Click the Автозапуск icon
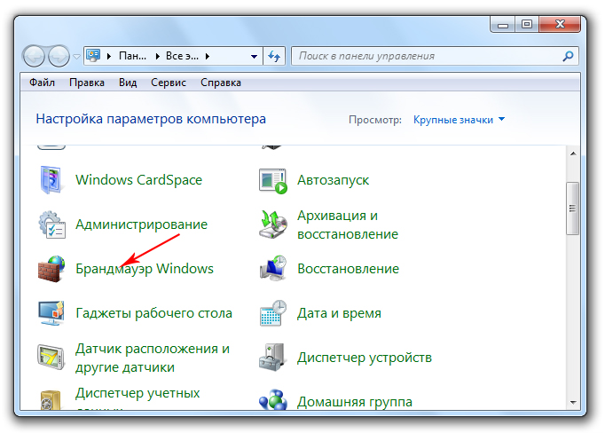Image resolution: width=605 pixels, height=433 pixels. pos(273,181)
